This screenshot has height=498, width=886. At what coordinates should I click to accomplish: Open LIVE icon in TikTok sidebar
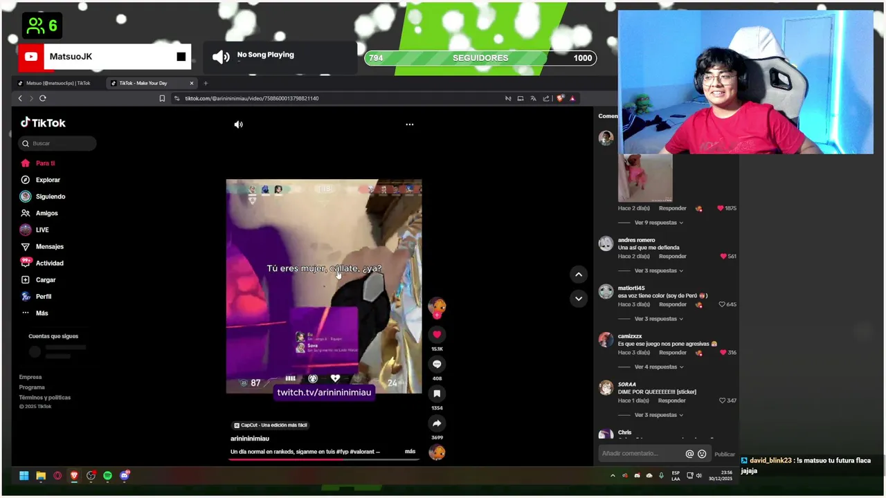tap(26, 230)
